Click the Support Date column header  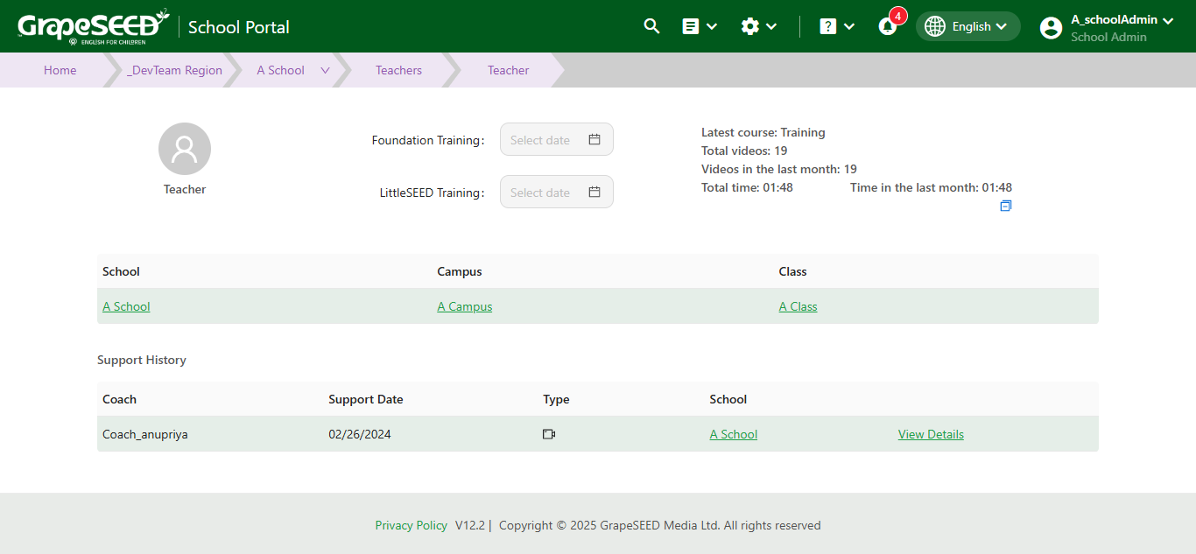click(x=366, y=399)
